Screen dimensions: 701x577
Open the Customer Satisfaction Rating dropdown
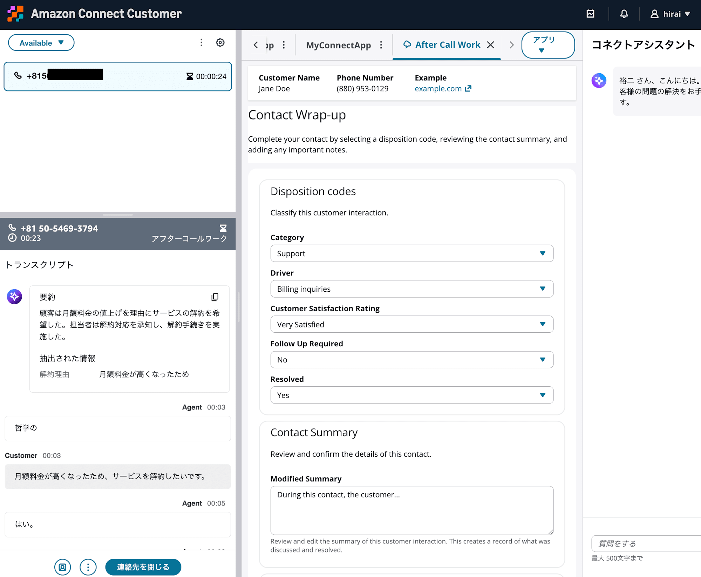click(x=412, y=324)
